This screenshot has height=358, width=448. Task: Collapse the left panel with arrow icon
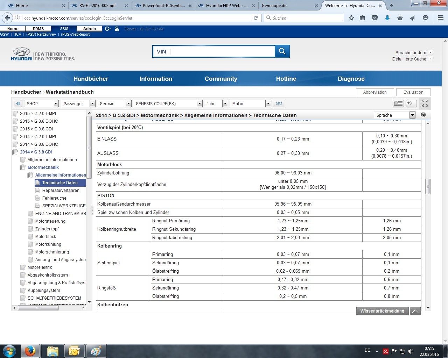[18, 103]
